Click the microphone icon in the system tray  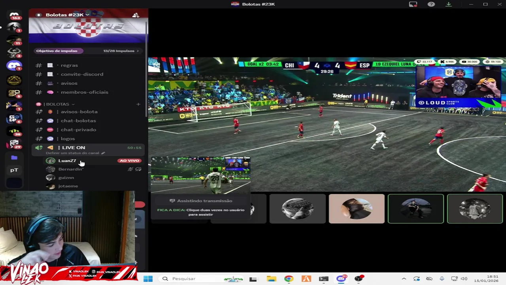(442, 279)
